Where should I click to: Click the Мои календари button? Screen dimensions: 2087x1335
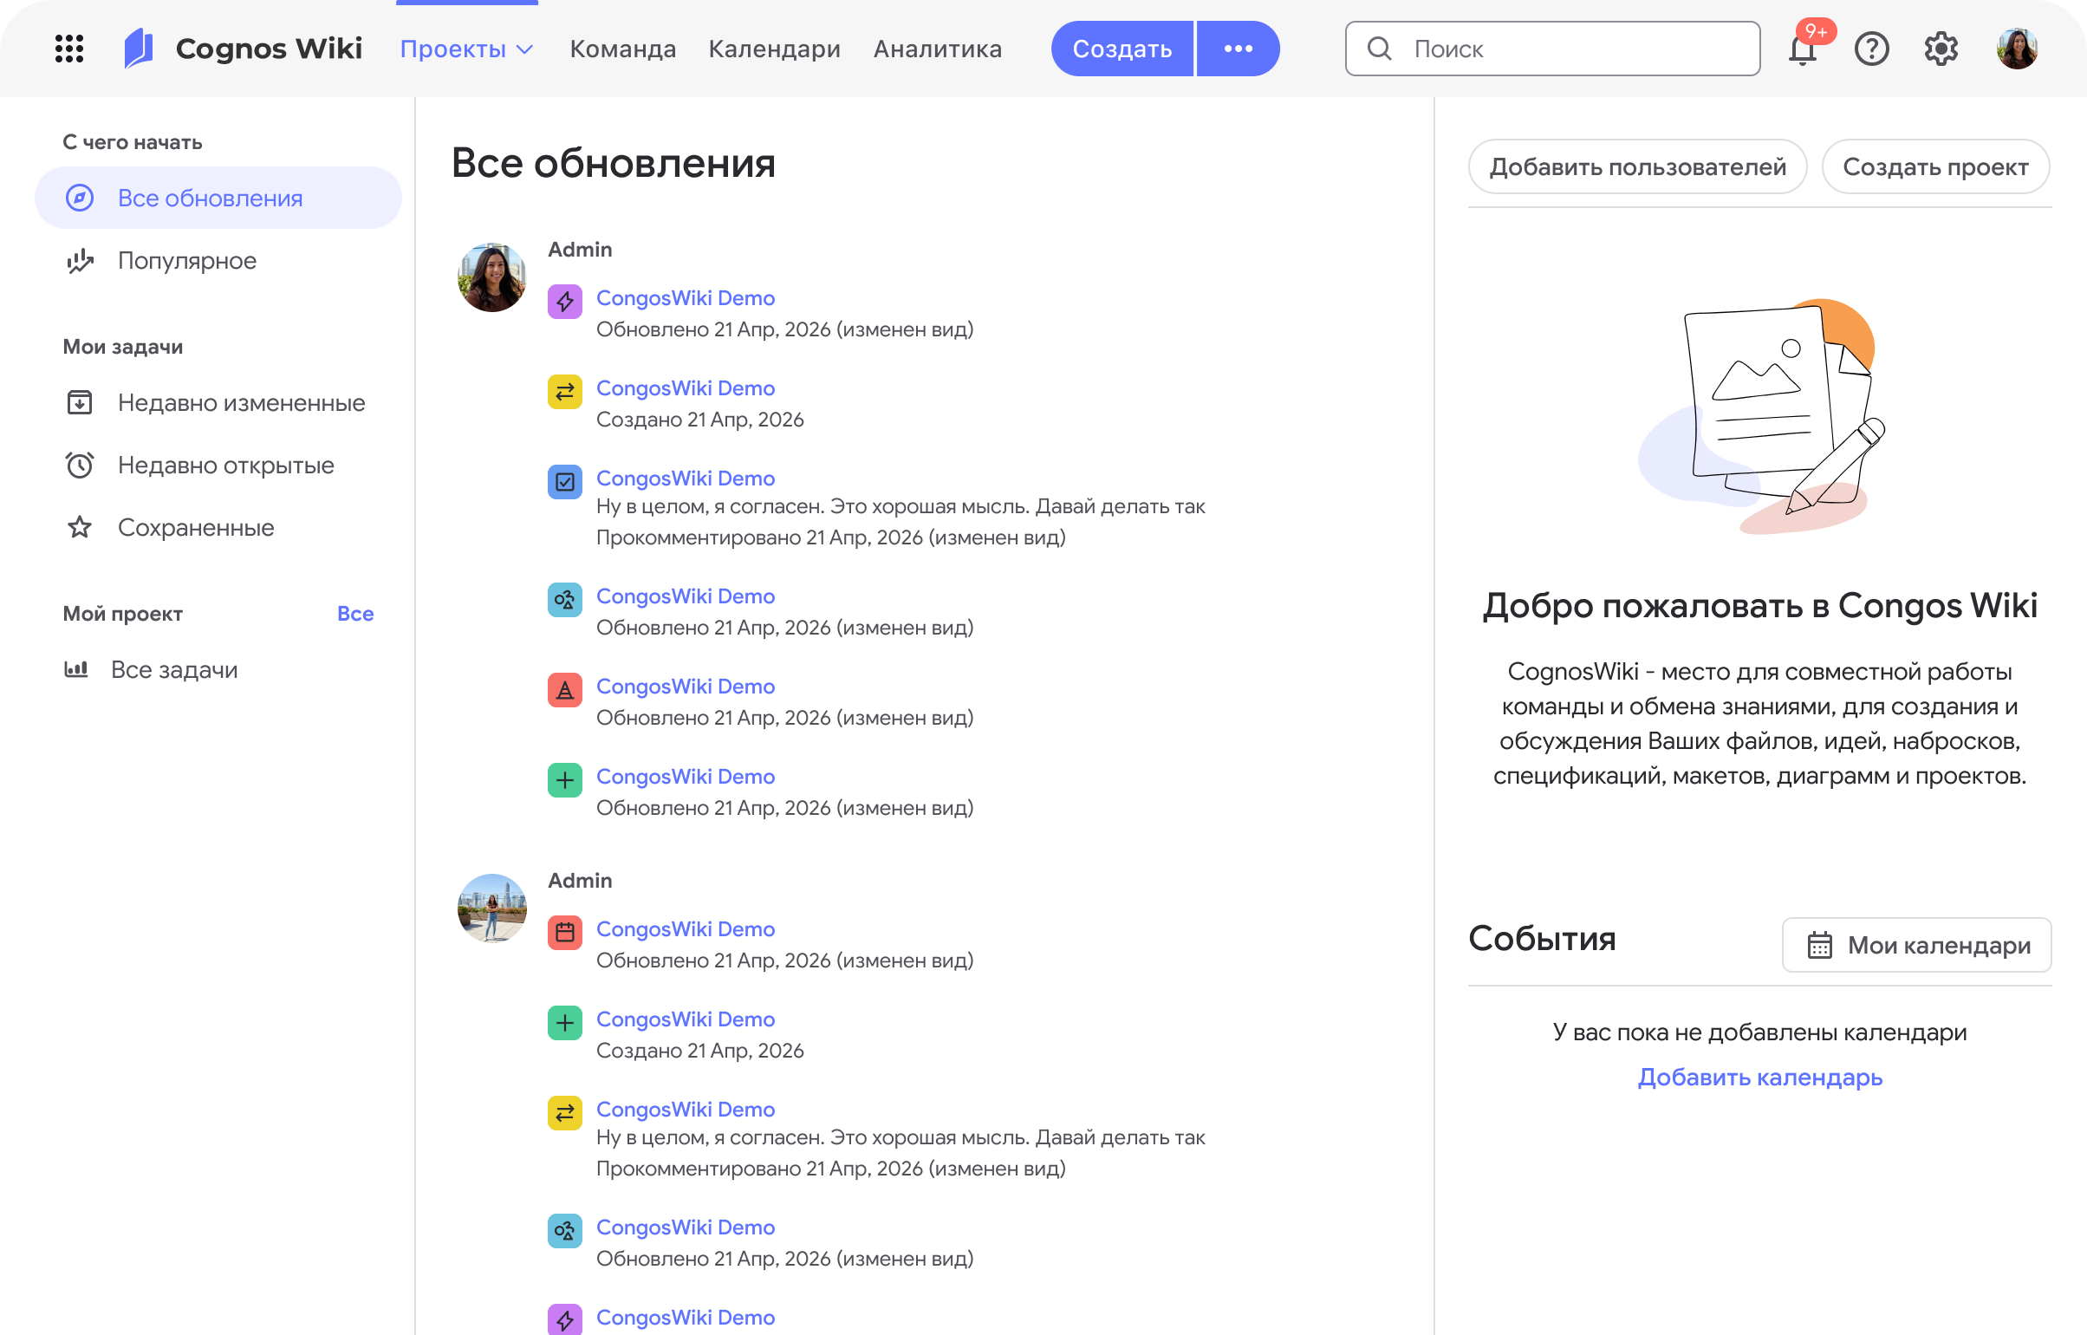(1917, 945)
